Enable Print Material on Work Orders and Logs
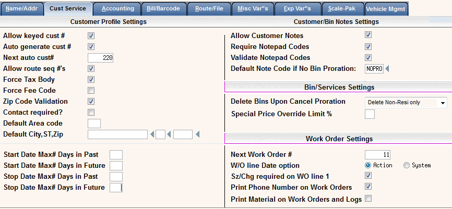Viewport: 452px width, 209px height. [368, 199]
